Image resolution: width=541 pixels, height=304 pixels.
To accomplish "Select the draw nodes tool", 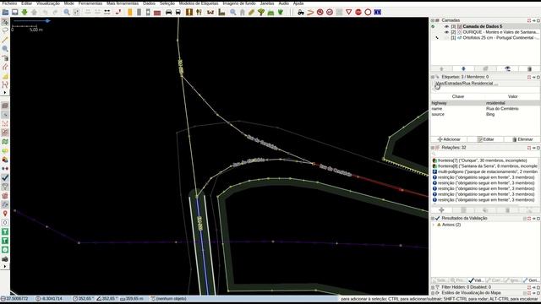I will 5,40.
